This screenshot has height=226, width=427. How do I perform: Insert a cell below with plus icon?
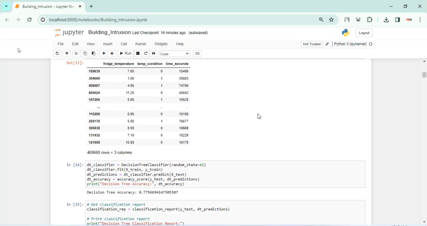(x=67, y=53)
